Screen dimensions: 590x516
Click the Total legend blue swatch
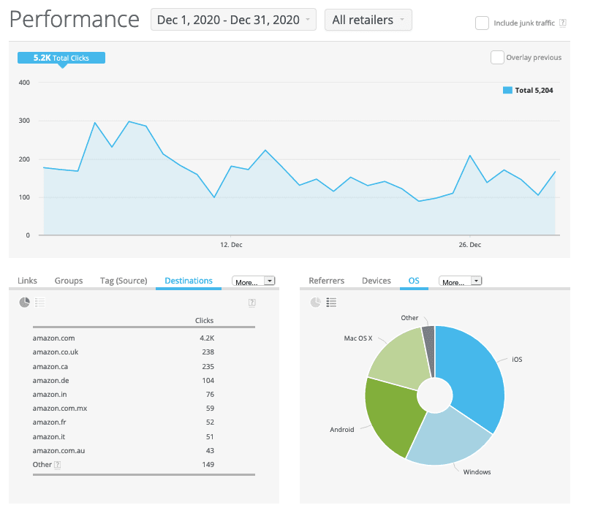507,90
